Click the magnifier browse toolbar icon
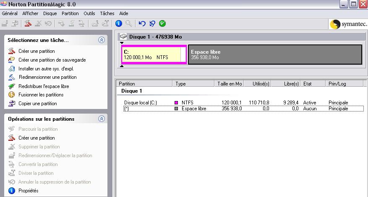 [129, 23]
